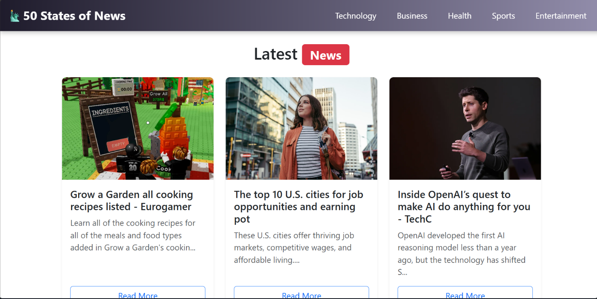Click the Grow a Garden cooking recipes headline
This screenshot has height=299, width=597.
[x=131, y=201]
